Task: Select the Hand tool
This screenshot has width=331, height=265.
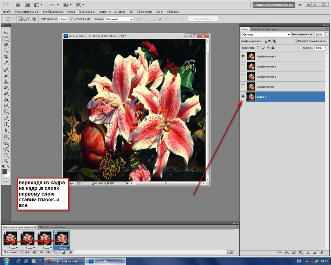Action: pyautogui.click(x=6, y=155)
